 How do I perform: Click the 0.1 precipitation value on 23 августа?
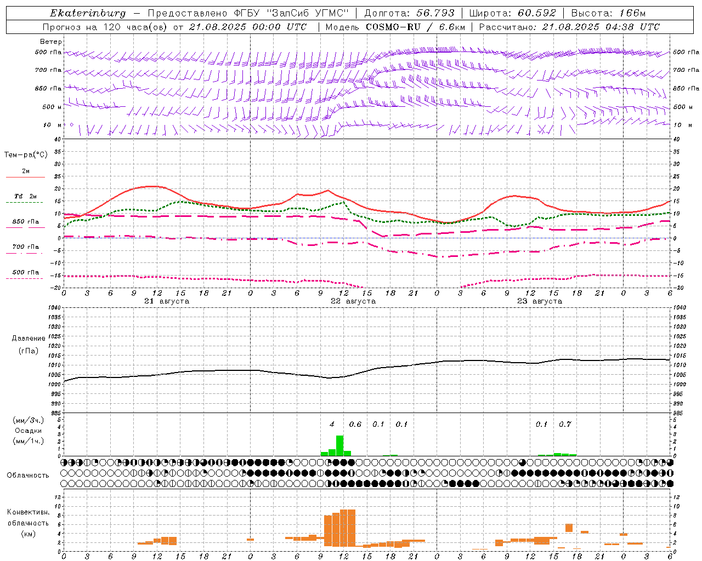[542, 424]
